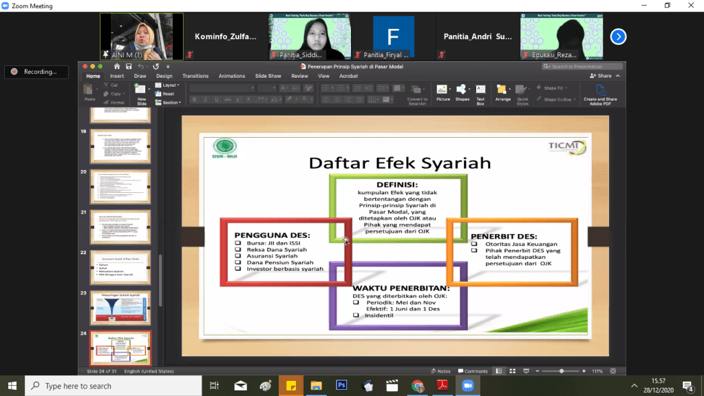Insert a Text Box
The height and width of the screenshot is (396, 704).
click(480, 90)
